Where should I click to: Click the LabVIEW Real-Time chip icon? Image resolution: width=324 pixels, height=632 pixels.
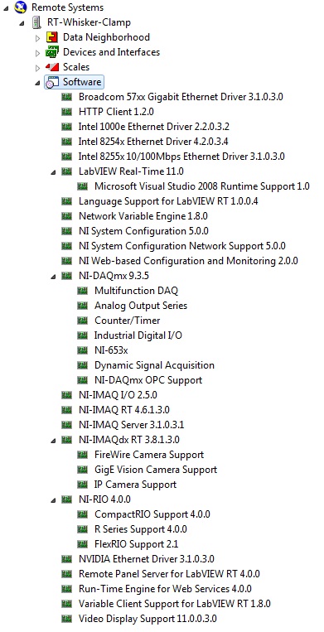tap(67, 171)
